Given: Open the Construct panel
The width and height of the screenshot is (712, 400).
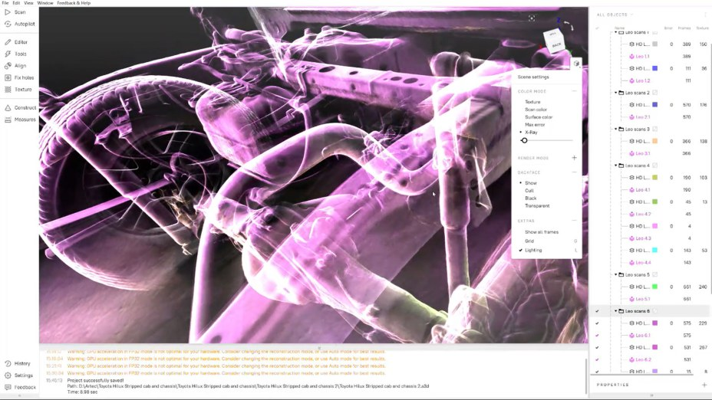Looking at the screenshot, I should (7, 108).
